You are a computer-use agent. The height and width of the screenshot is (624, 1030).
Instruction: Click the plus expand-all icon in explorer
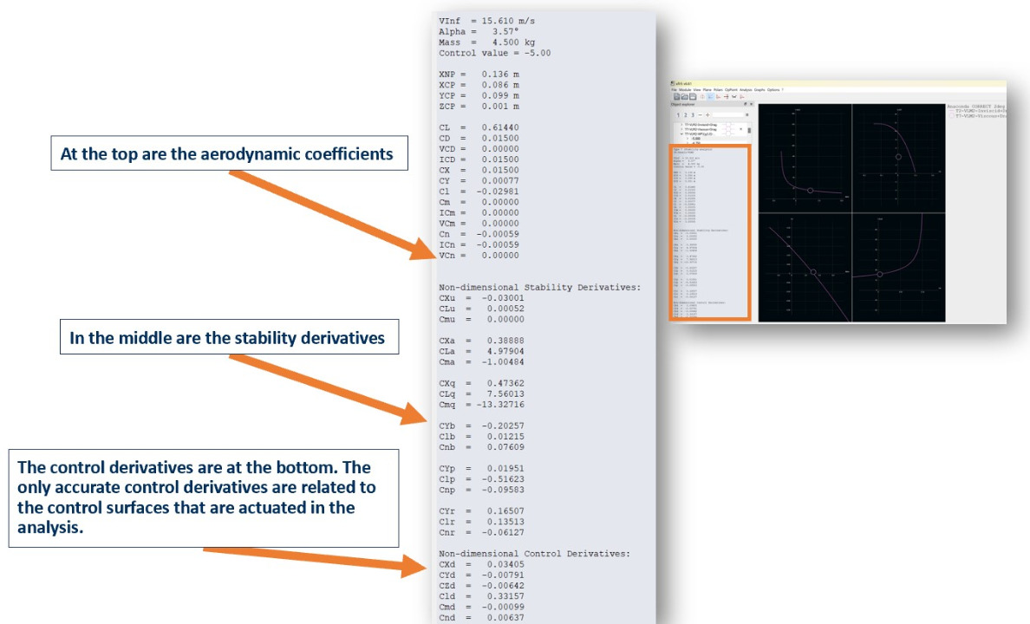(707, 114)
